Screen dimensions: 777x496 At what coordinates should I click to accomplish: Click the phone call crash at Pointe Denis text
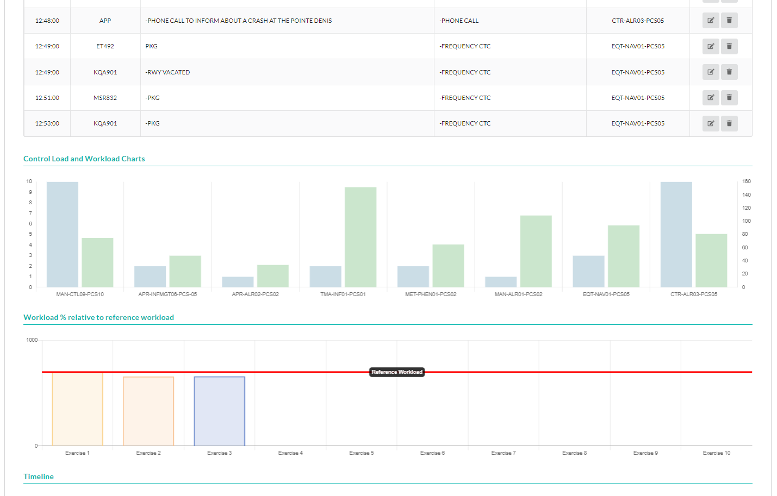coord(239,21)
